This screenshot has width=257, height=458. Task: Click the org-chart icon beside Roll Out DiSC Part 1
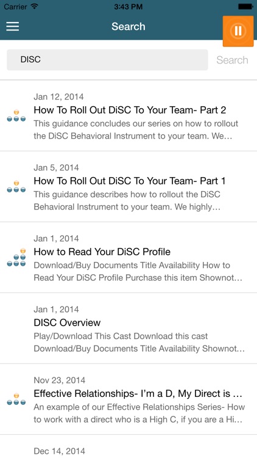tap(16, 187)
